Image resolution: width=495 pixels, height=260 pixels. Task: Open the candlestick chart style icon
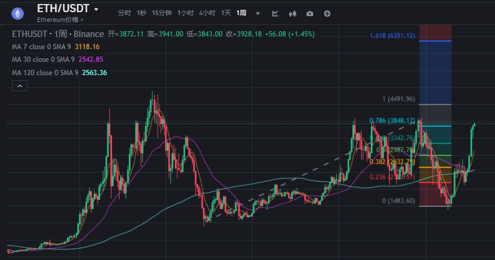(x=292, y=13)
